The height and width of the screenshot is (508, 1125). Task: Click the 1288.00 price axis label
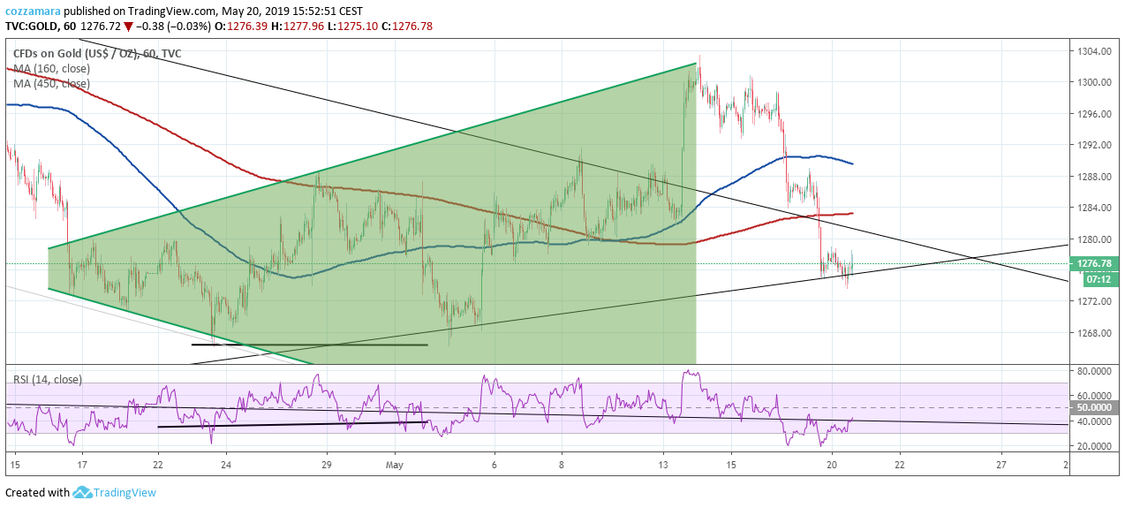pos(1093,177)
